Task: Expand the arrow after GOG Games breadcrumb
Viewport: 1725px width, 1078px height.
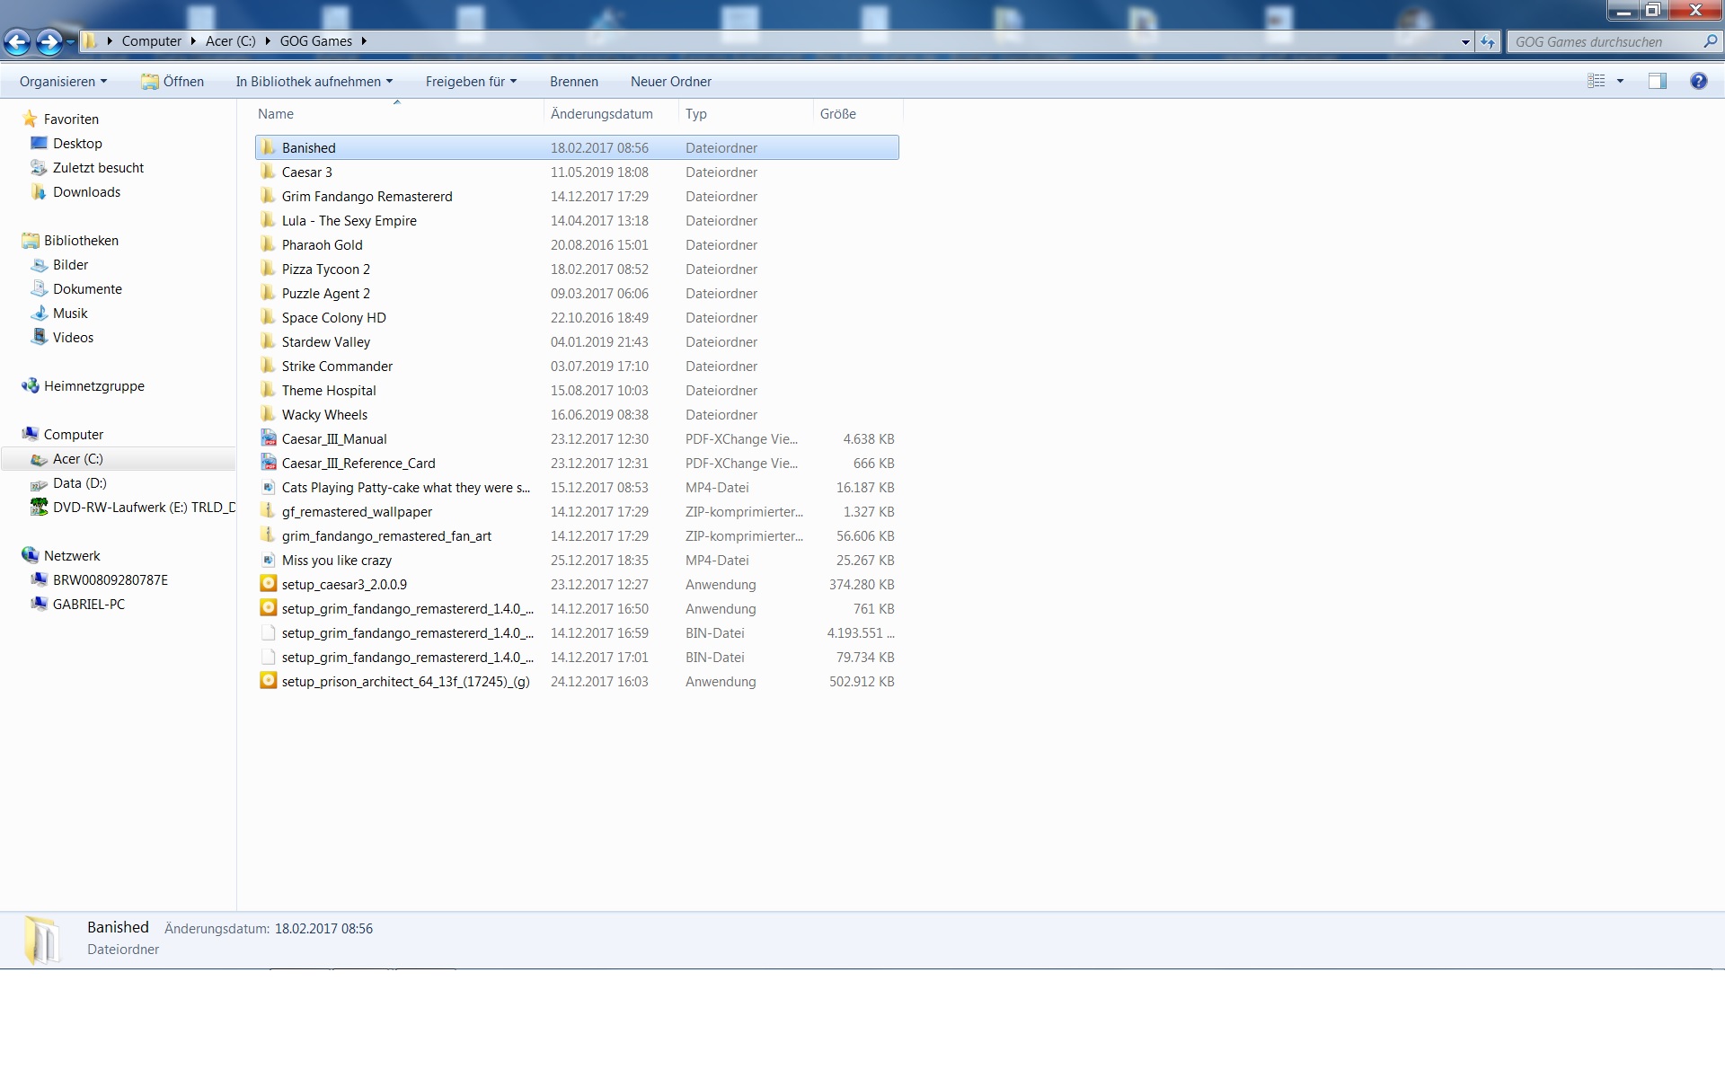Action: tap(364, 40)
